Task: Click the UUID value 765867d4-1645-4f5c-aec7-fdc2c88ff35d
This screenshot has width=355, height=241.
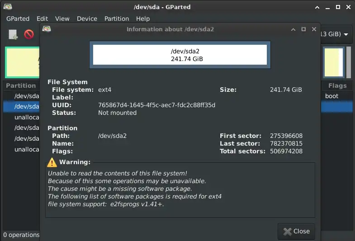Action: tap(156, 105)
